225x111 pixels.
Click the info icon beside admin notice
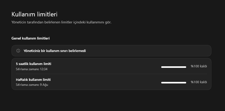coord(18,51)
